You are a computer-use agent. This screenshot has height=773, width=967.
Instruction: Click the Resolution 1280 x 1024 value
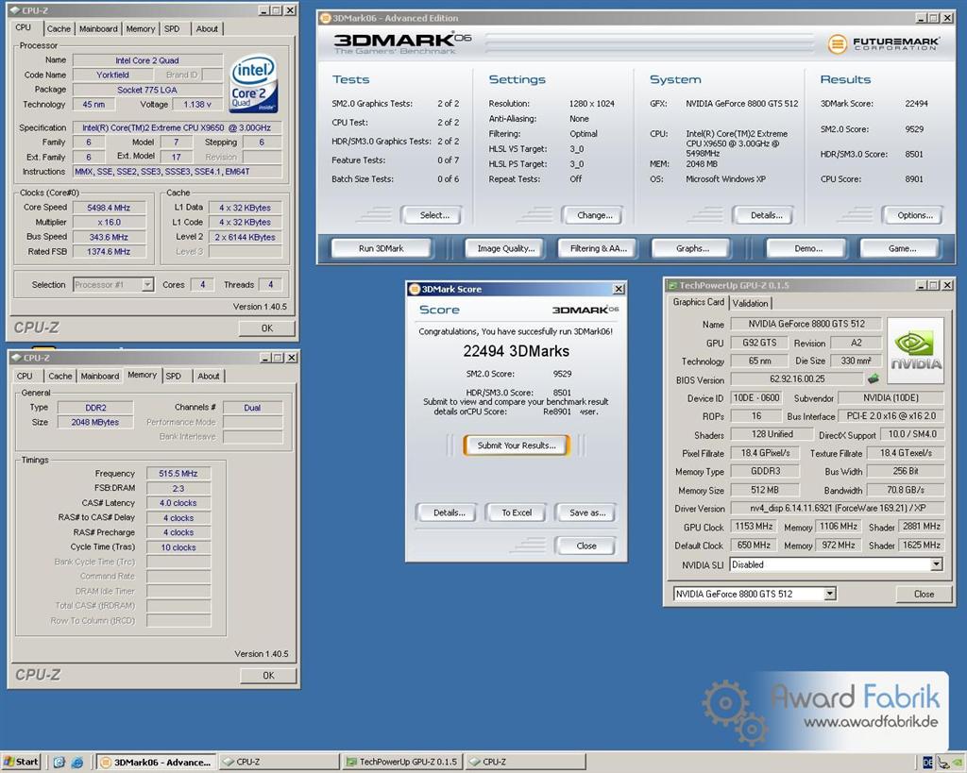(591, 104)
